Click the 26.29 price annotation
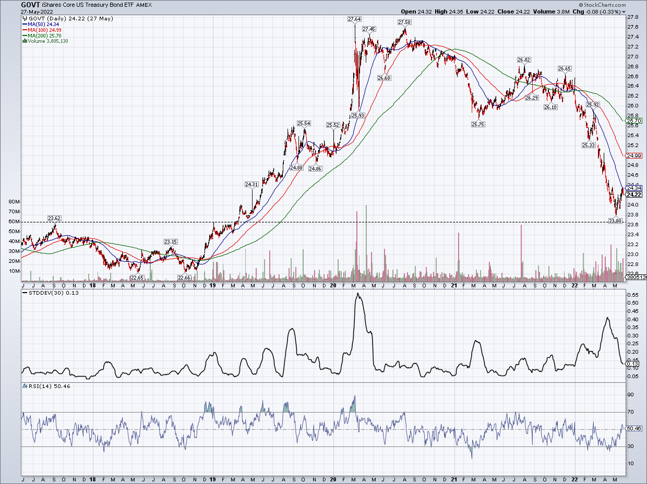Screen dimensions: 647x484 tap(532, 98)
